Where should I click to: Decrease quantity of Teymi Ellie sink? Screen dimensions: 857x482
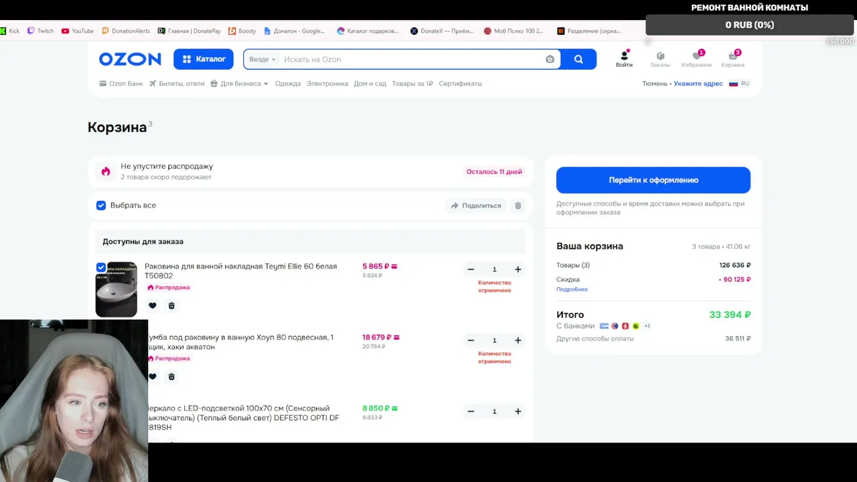(471, 269)
